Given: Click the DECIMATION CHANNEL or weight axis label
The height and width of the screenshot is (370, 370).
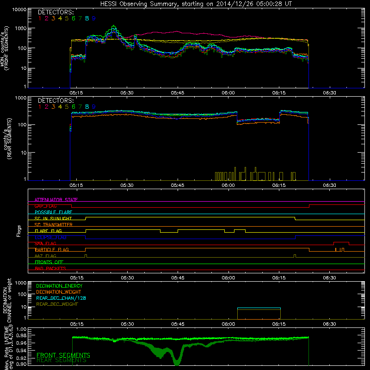Looking at the screenshot, I should coord(7,301).
